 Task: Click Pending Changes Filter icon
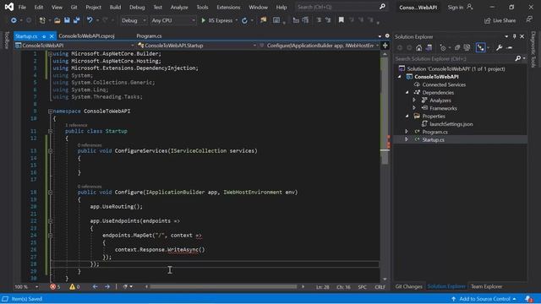click(x=443, y=48)
